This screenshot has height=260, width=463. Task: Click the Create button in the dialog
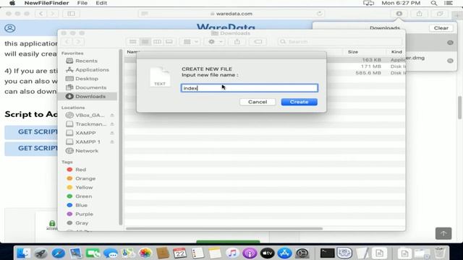299,102
